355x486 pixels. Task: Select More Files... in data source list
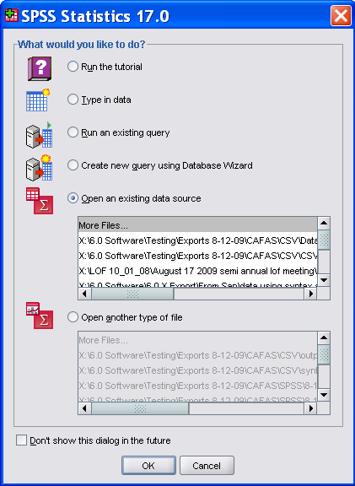click(x=197, y=225)
